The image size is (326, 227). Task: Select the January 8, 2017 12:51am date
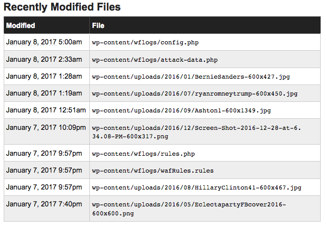[45, 110]
